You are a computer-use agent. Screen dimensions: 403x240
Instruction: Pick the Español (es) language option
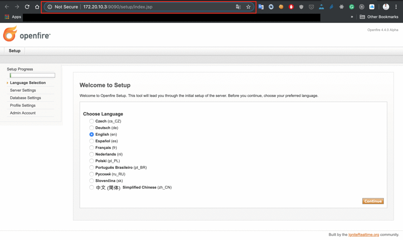92,141
